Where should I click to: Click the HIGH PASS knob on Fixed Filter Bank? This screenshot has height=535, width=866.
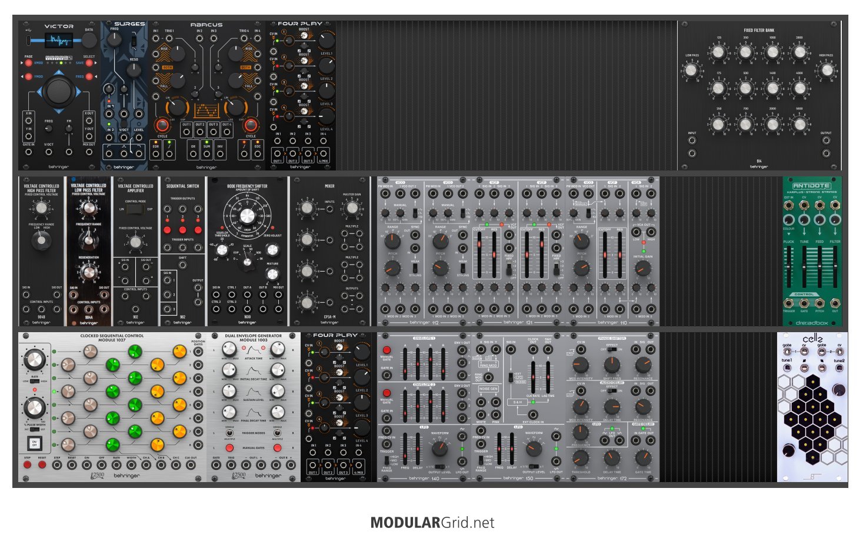[827, 71]
